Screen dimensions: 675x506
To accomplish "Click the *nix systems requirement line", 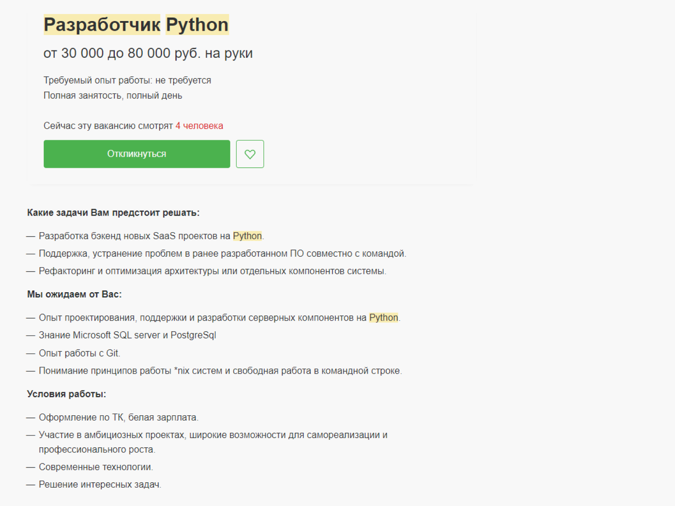I will (220, 371).
